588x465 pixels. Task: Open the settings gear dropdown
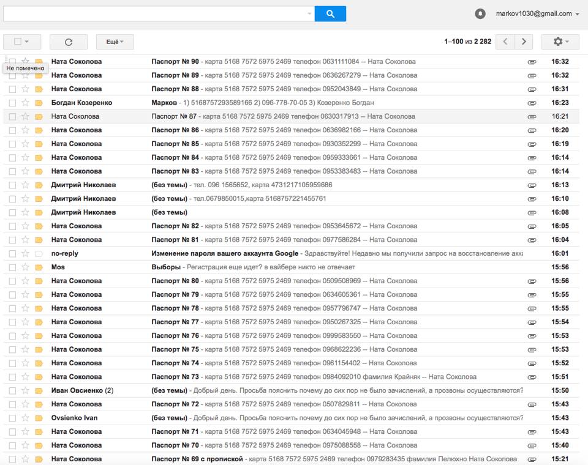(560, 42)
